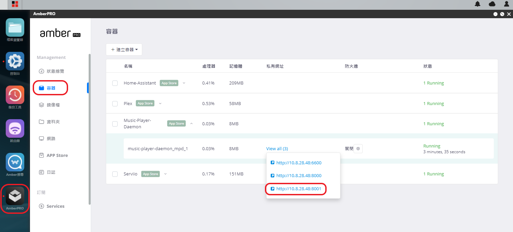Screen dimensions: 513x232
Task: Open the 日誌 sidebar item
Action: click(47, 172)
